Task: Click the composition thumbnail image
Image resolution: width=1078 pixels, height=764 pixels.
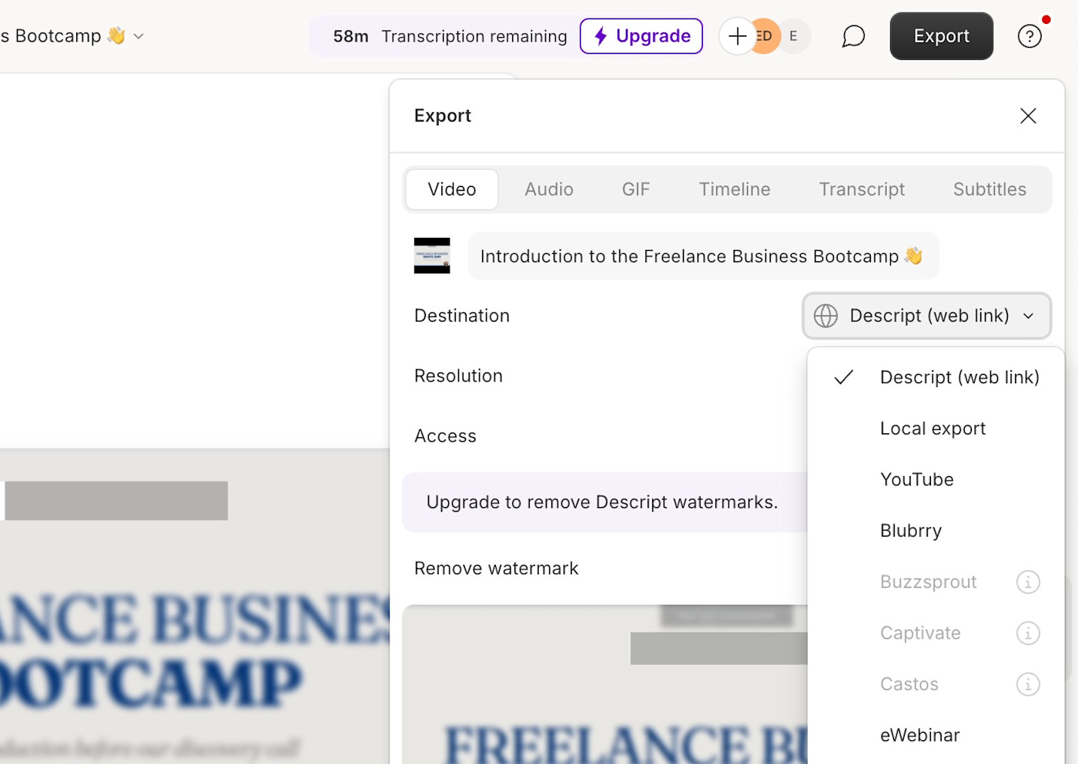Action: click(x=432, y=256)
